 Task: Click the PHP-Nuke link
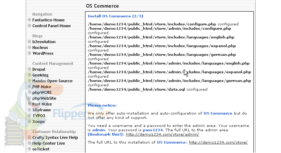pos(42,87)
